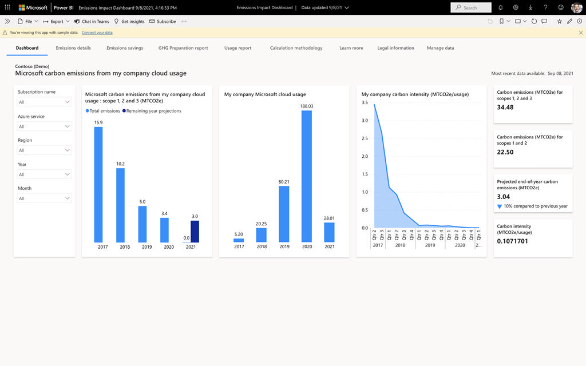Click the Search input box
Screen dimensions: 586x366
[471, 7]
